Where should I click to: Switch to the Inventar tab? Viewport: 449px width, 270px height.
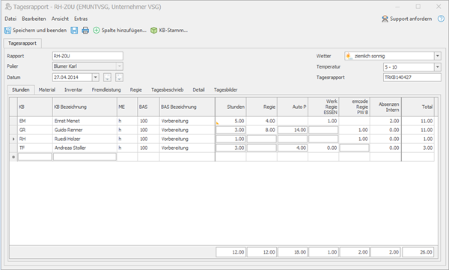point(73,90)
